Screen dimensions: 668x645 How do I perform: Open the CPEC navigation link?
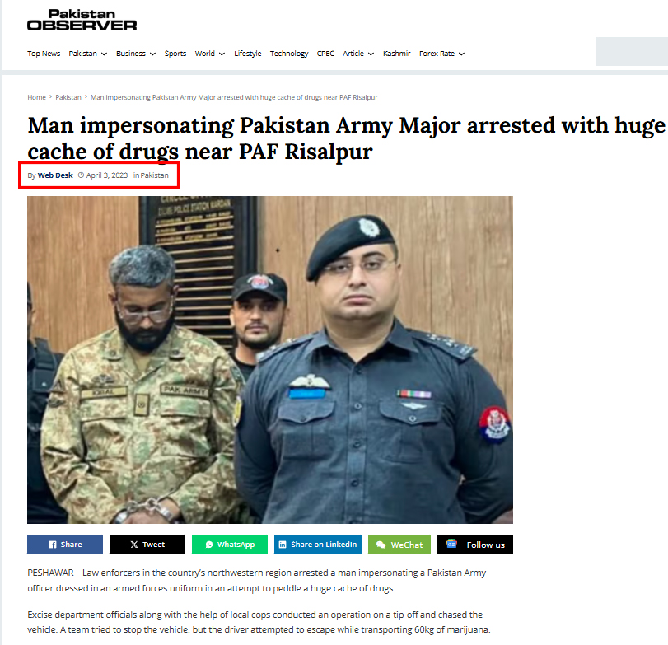click(325, 54)
